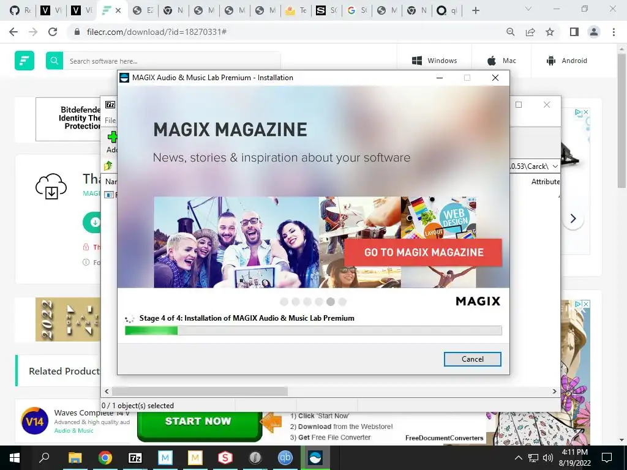Select the fourth slideshow indicator dot
Viewport: 627px width, 470px height.
[x=318, y=302]
